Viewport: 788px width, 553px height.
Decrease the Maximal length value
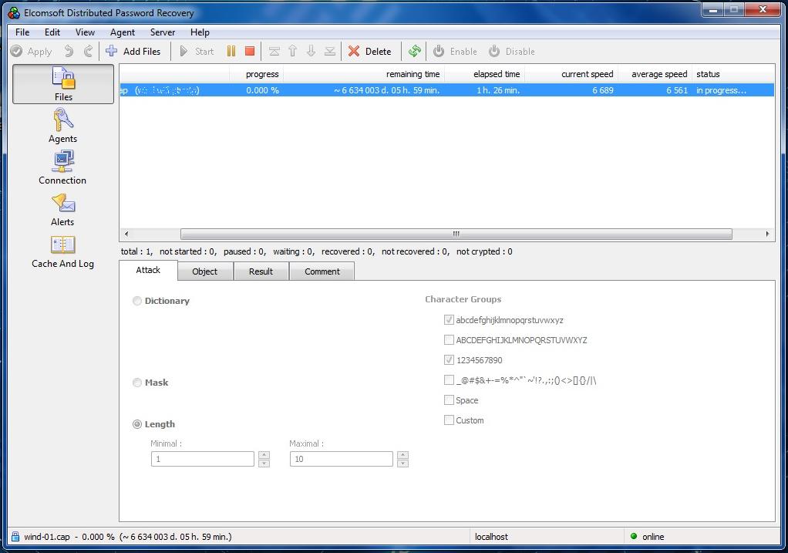point(403,463)
